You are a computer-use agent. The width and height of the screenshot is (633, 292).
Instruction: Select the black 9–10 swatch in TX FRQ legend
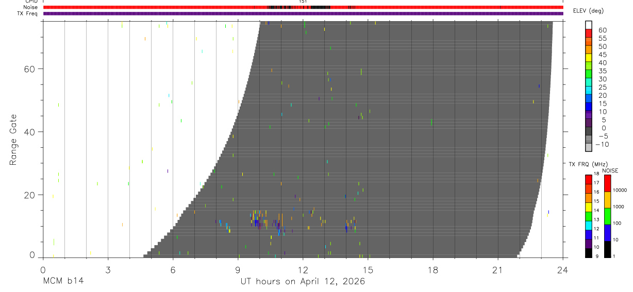[589, 253]
